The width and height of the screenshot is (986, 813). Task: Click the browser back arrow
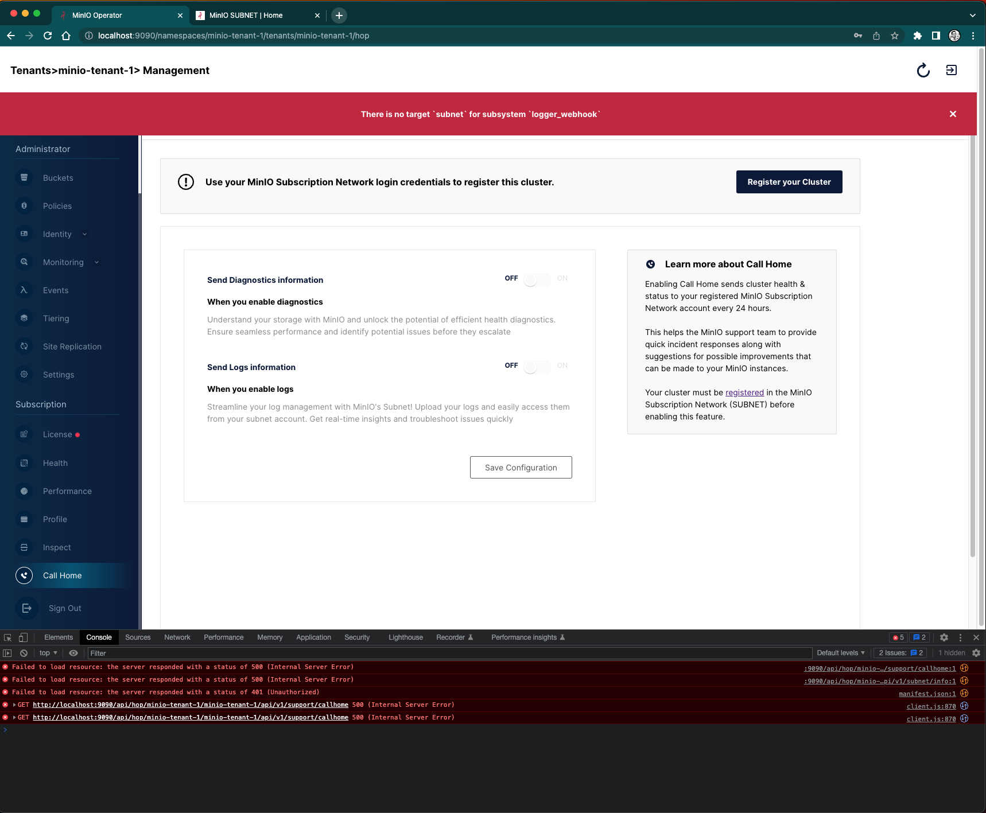pyautogui.click(x=11, y=36)
